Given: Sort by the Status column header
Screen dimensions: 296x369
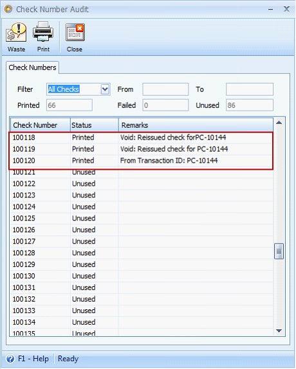Looking at the screenshot, I should tap(94, 125).
